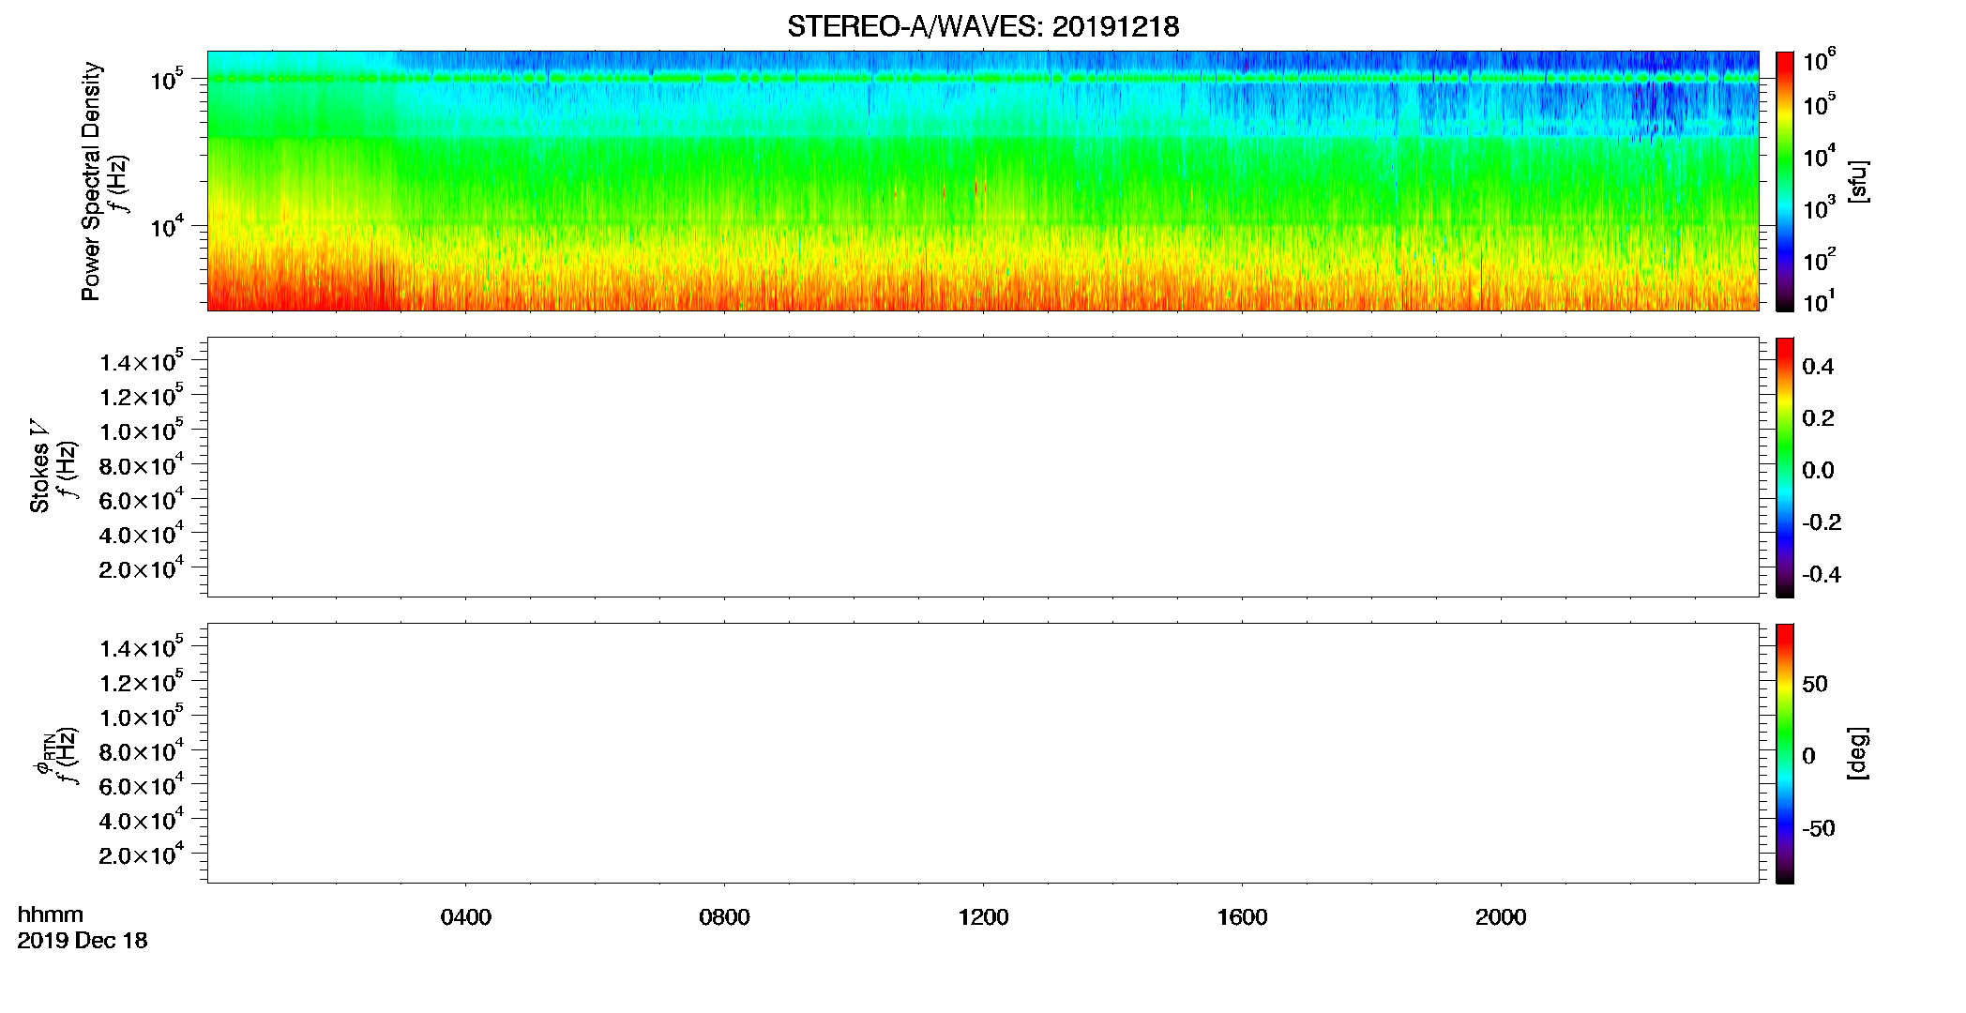This screenshot has width=1966, height=1013.
Task: Select the date text 2019 Dec 18
Action: coord(83,941)
